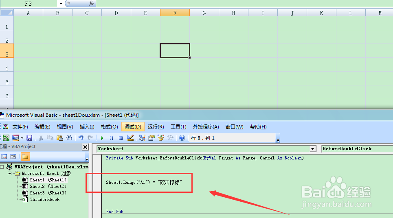Open Project Explorer icon in toolbar
Image resolution: width=393 pixels, height=218 pixels.
point(142,138)
